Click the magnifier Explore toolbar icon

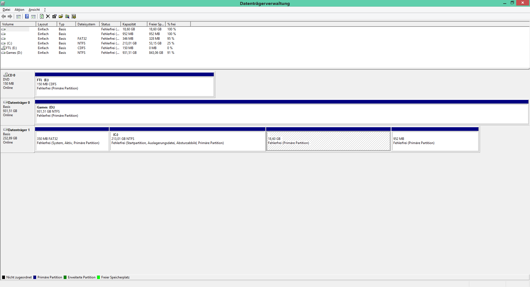point(67,17)
